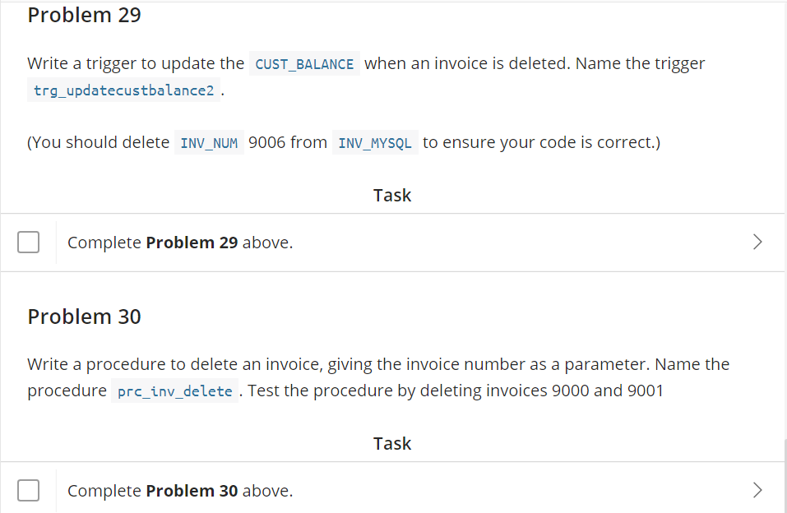Select the INV_MYSQL code chip
Viewport: 787px width, 513px height.
(x=374, y=141)
